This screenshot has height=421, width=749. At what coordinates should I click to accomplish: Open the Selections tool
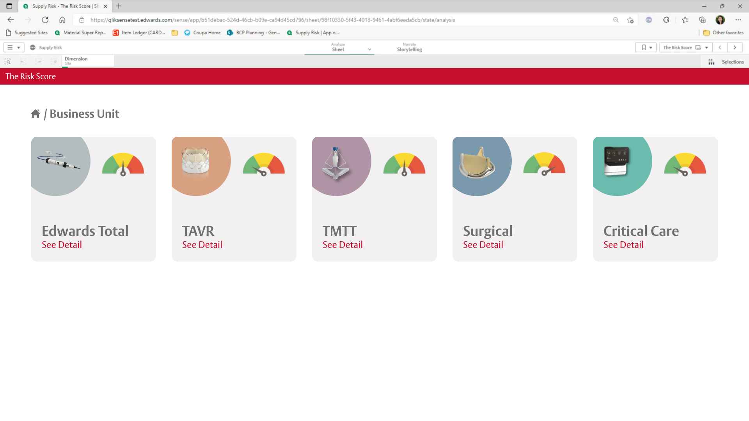(x=726, y=62)
